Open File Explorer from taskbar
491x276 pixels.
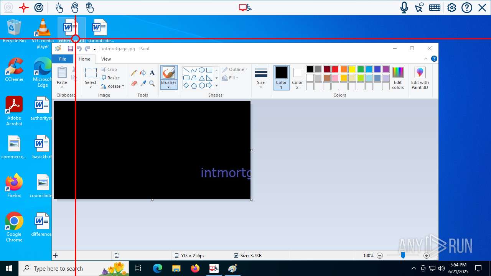176,268
